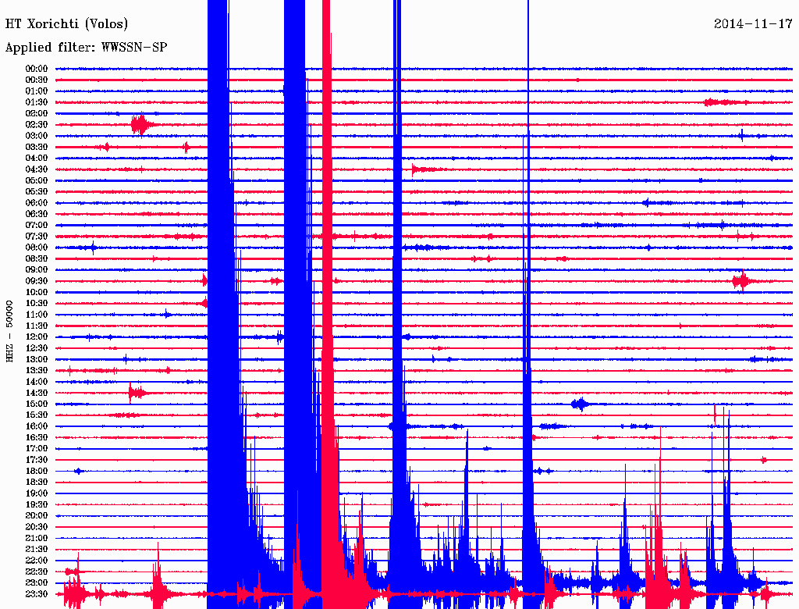
Task: Click the '05:30' time label
Action: [37, 191]
